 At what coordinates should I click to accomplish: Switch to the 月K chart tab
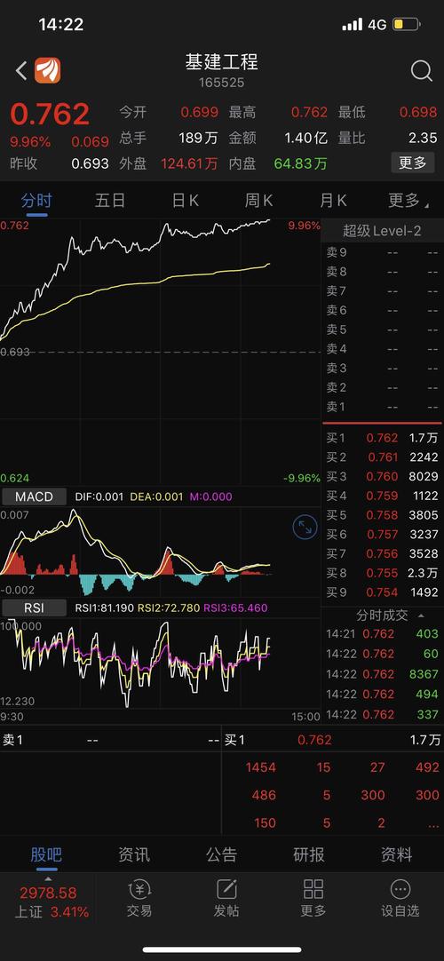[x=332, y=201]
